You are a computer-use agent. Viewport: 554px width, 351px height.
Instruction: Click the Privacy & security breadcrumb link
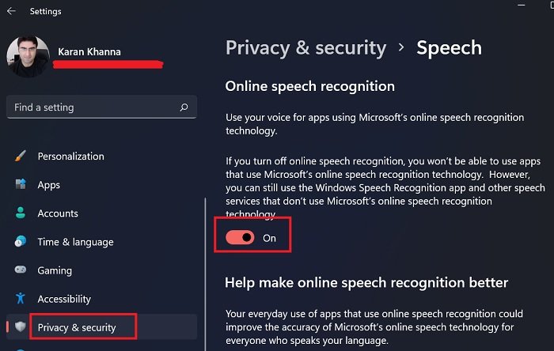(x=306, y=47)
